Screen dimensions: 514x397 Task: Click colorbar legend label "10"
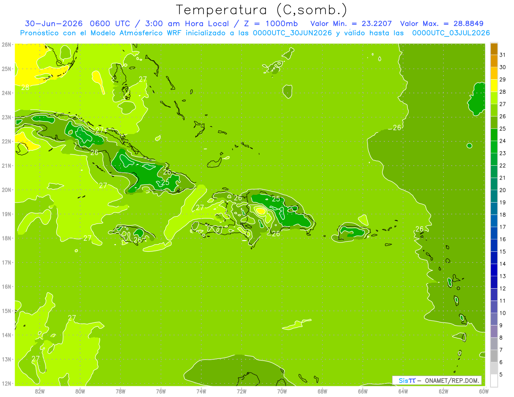(503, 313)
